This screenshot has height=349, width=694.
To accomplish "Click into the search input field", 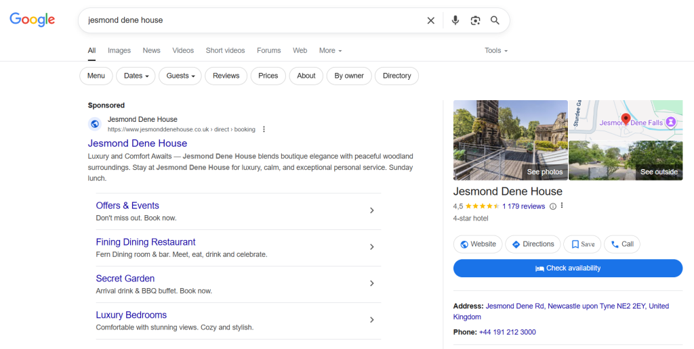I will tap(252, 20).
